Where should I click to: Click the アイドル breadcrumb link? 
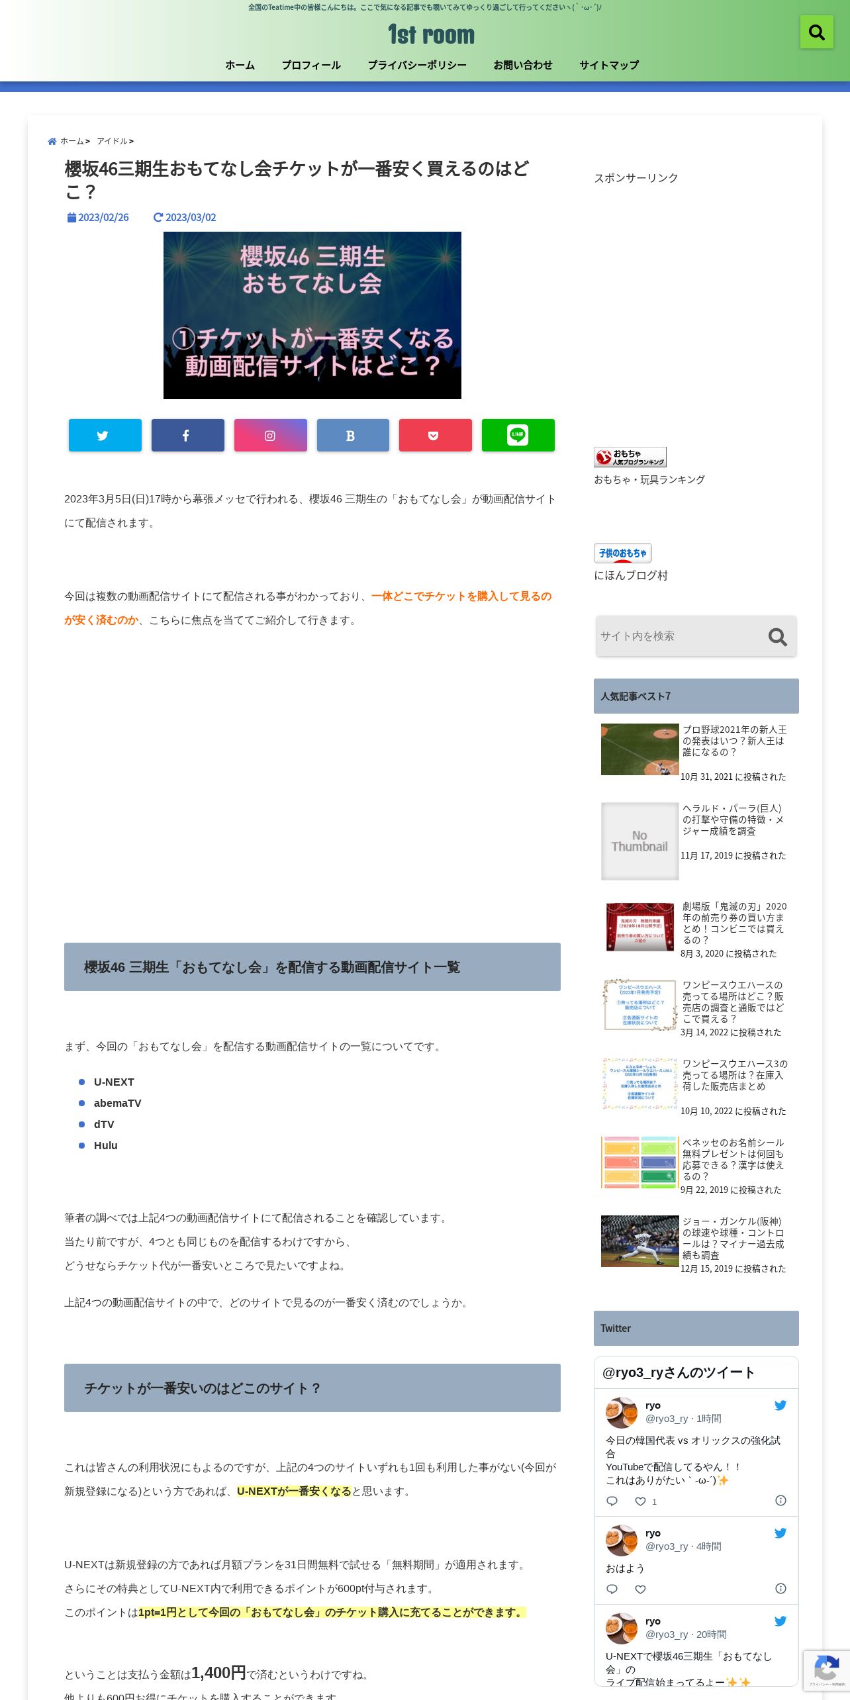[112, 141]
